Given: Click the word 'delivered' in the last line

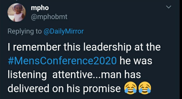Looking at the screenshot, I should tap(28, 88).
